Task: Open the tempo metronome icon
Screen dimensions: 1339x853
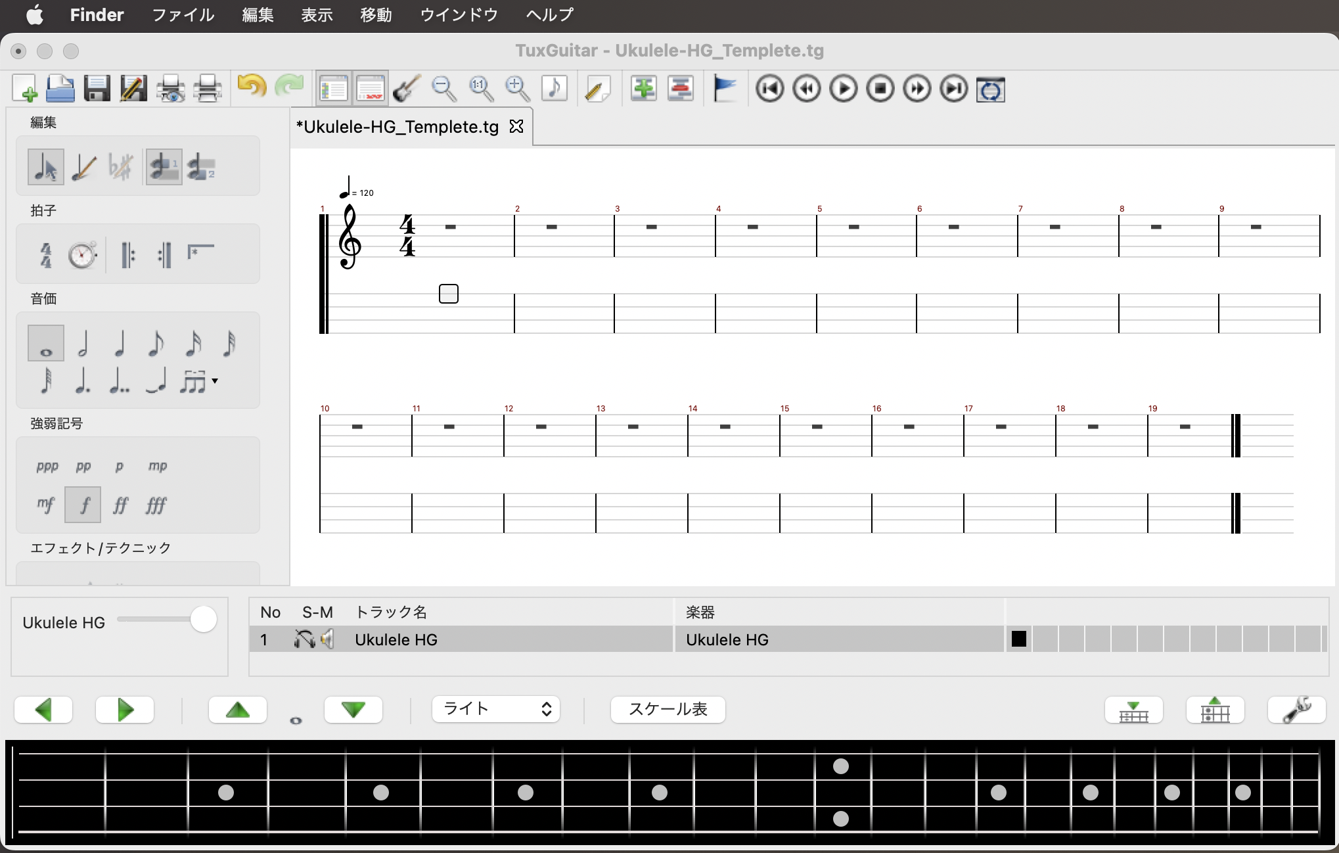Action: tap(83, 255)
